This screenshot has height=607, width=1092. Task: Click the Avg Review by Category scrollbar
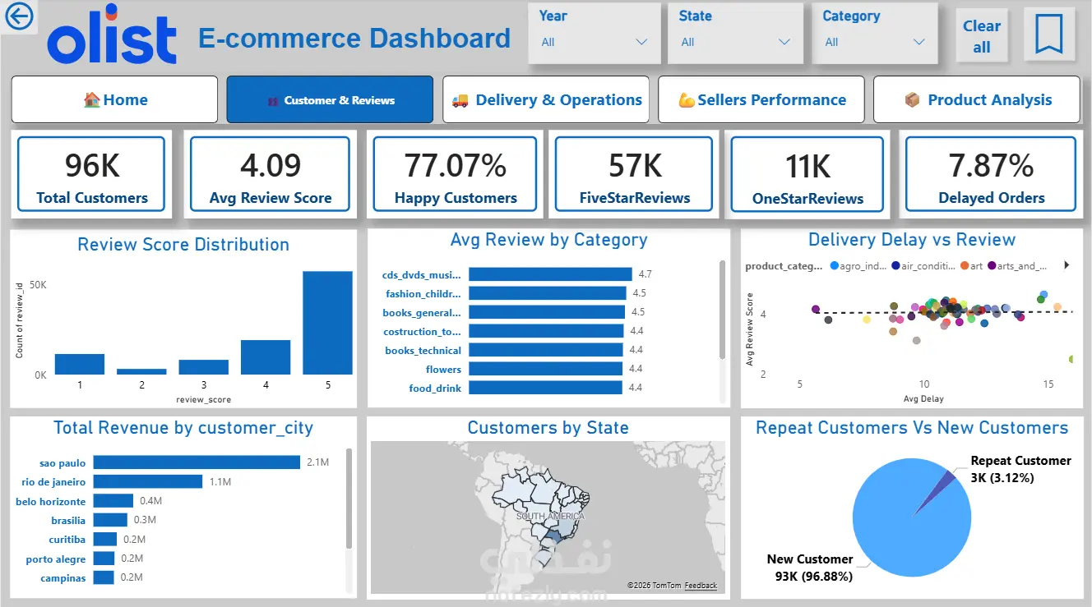[x=723, y=310]
